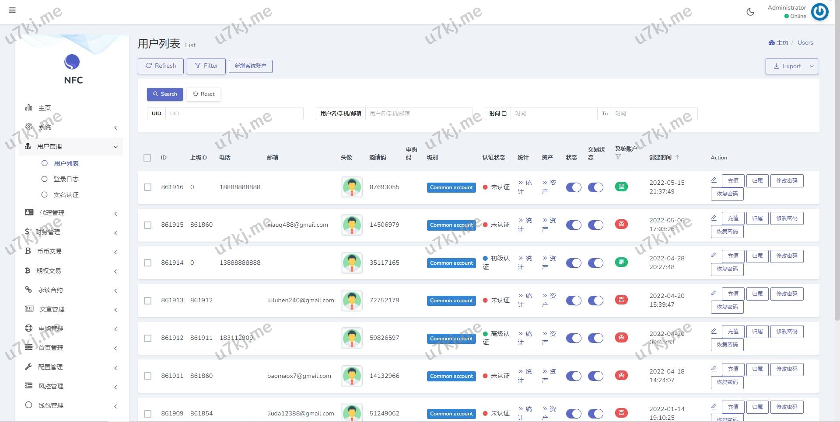Click the 系统账户 column filter funnel icon
This screenshot has width=840, height=422.
tap(618, 157)
